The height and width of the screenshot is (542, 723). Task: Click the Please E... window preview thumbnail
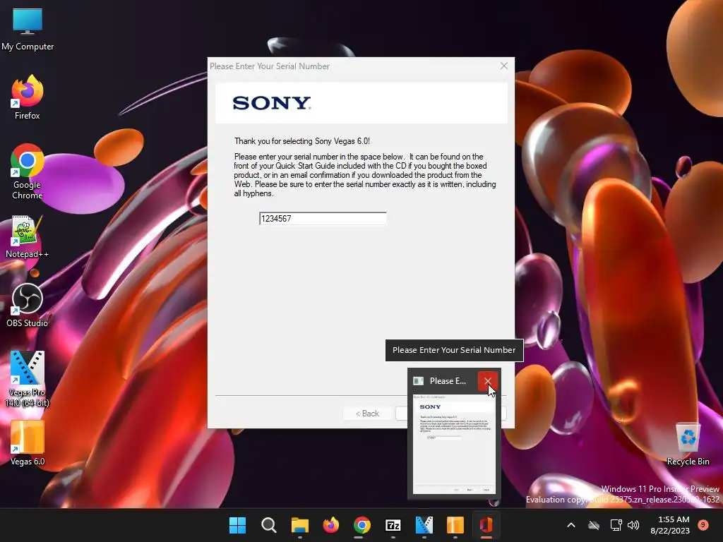pyautogui.click(x=454, y=444)
